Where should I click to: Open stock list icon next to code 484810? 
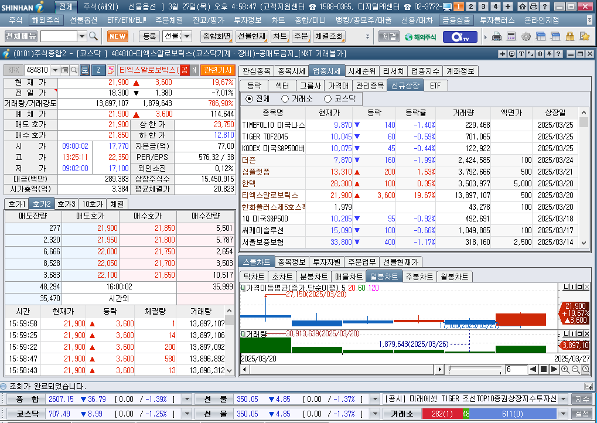(64, 70)
